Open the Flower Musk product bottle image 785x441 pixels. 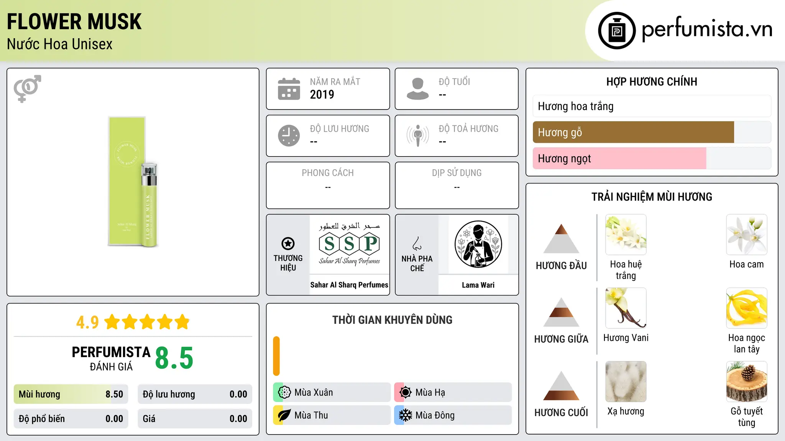133,182
